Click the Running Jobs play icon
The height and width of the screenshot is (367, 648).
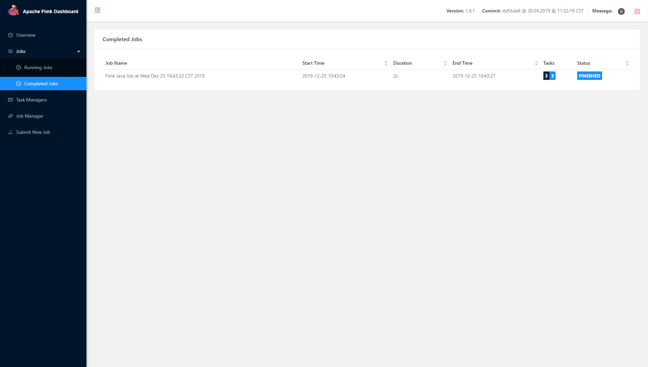19,67
